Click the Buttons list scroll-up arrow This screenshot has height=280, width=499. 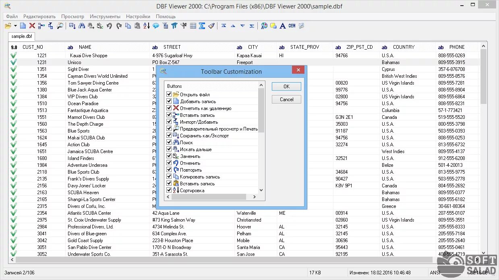(x=261, y=85)
